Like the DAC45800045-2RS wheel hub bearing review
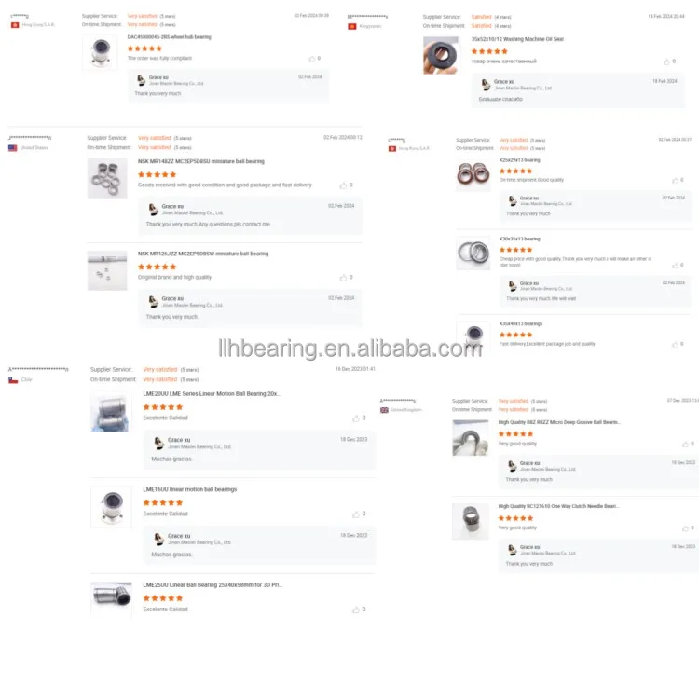Viewport: 699px width, 699px height. 311,59
